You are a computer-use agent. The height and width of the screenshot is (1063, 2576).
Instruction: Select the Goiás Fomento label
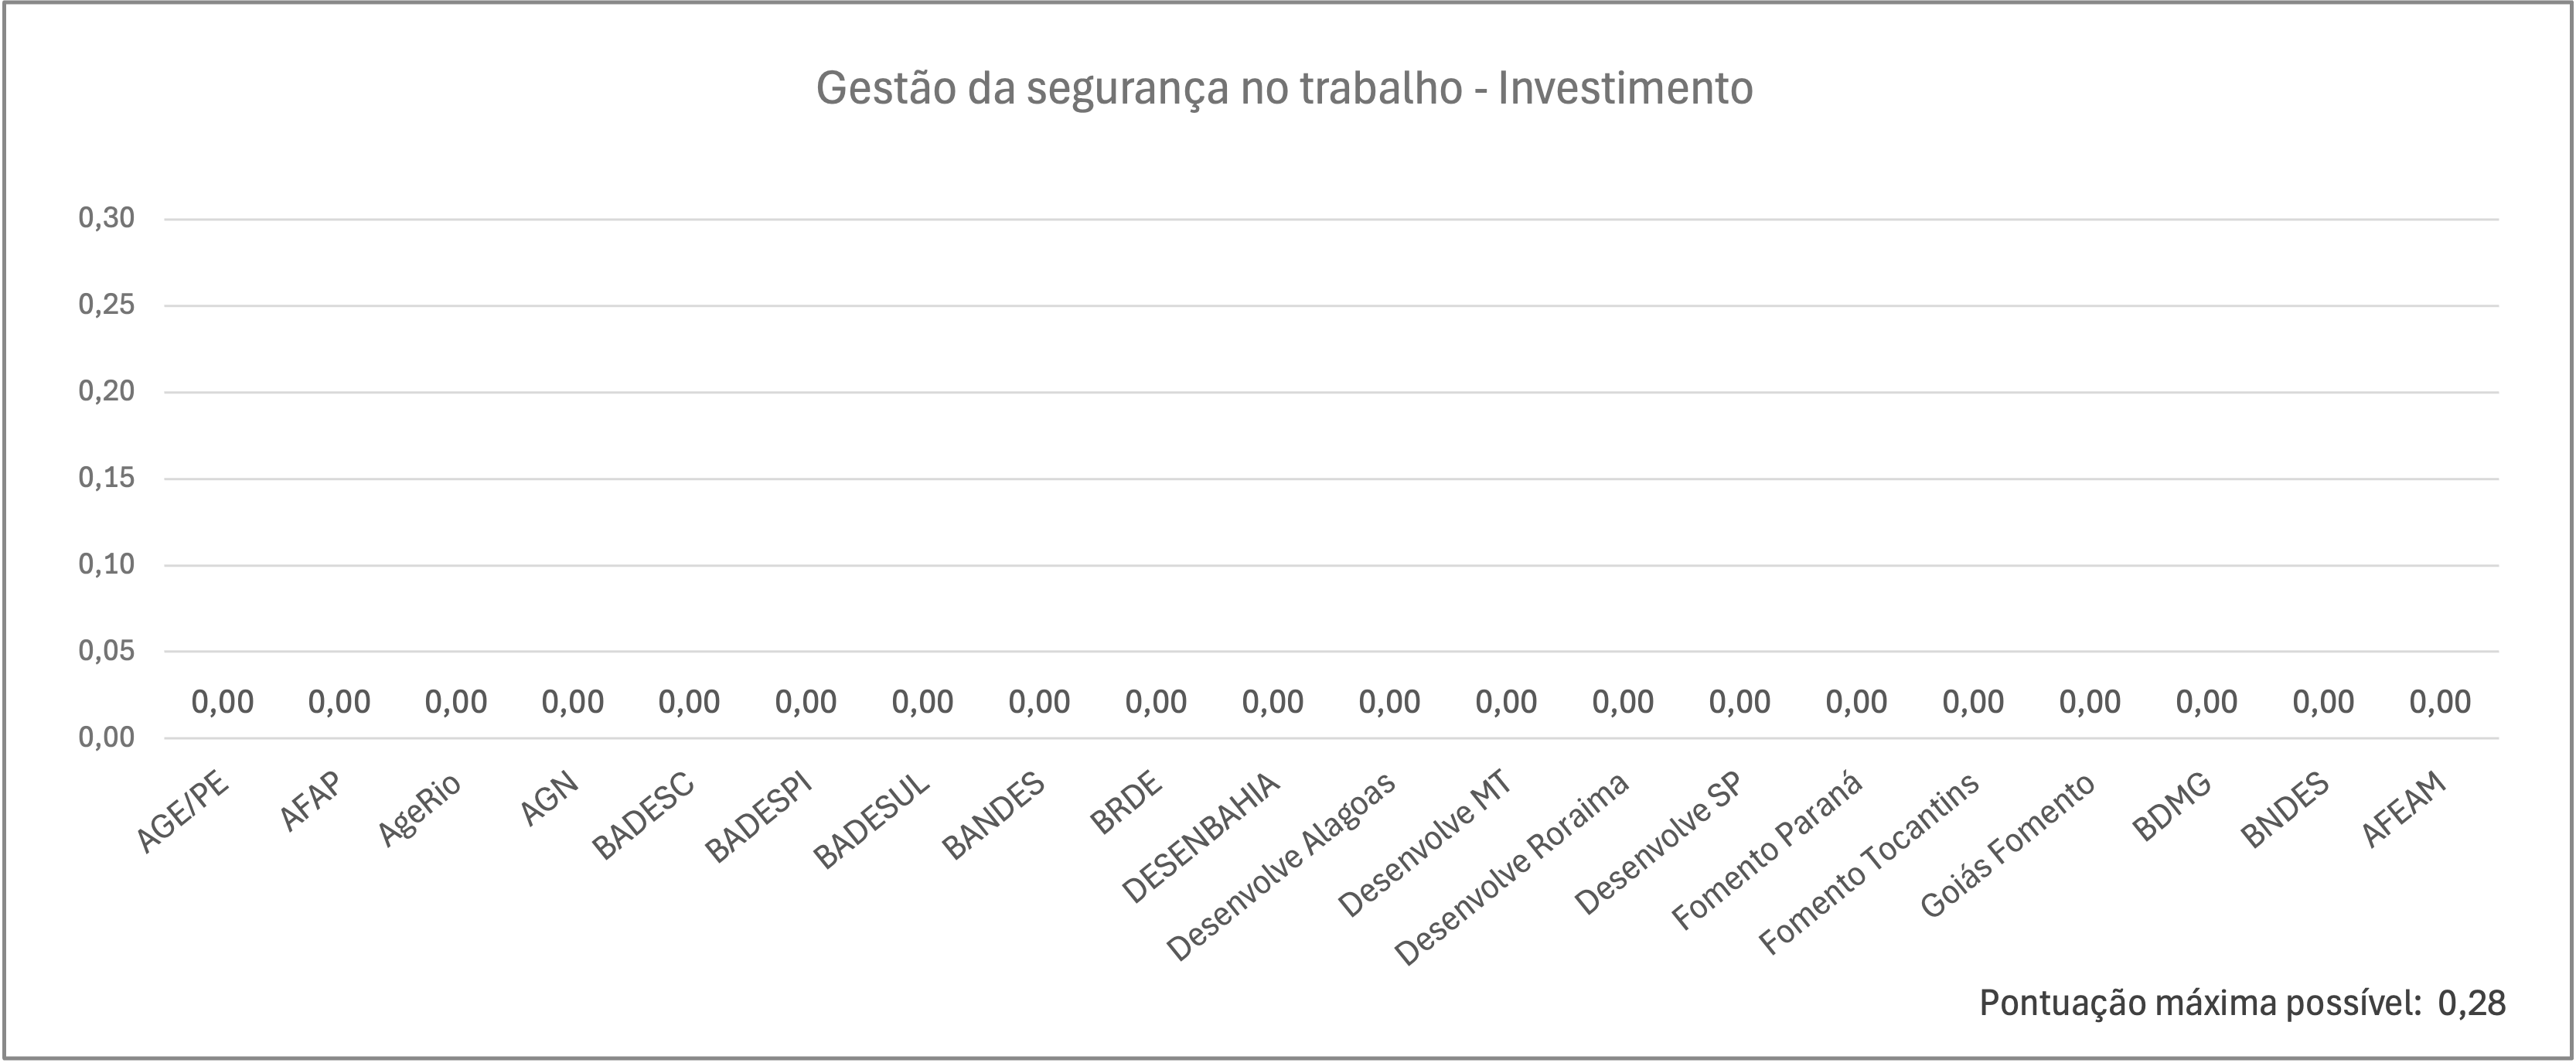(x=2007, y=845)
